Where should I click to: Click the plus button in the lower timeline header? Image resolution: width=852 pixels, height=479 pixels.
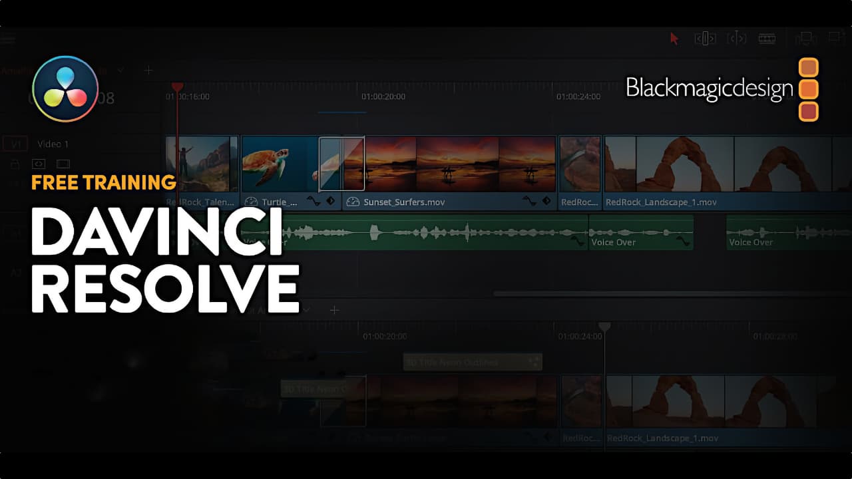click(x=334, y=310)
